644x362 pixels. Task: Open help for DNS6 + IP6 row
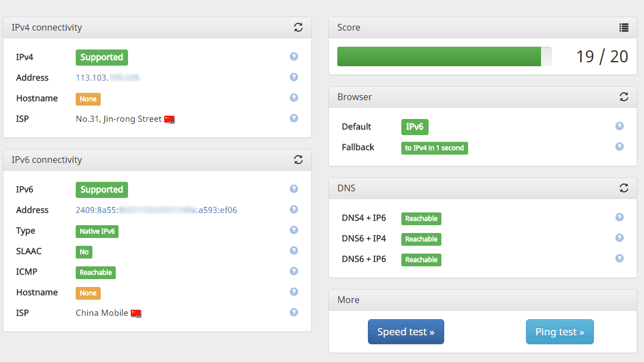coord(620,259)
